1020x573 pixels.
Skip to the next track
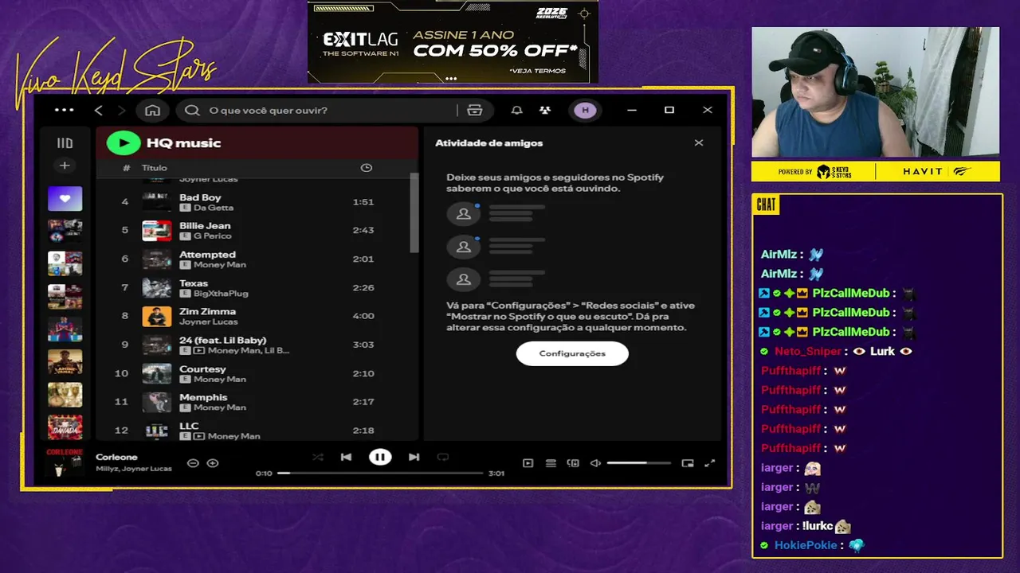point(414,457)
